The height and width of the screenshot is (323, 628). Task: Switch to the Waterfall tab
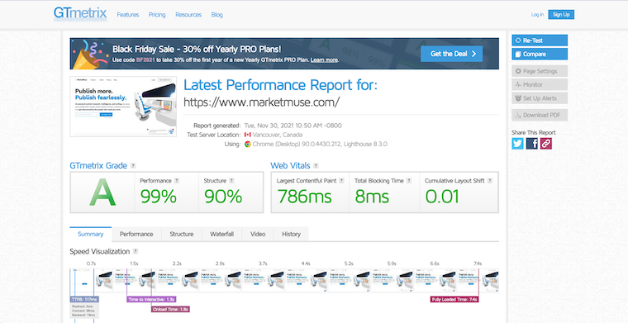click(x=221, y=234)
